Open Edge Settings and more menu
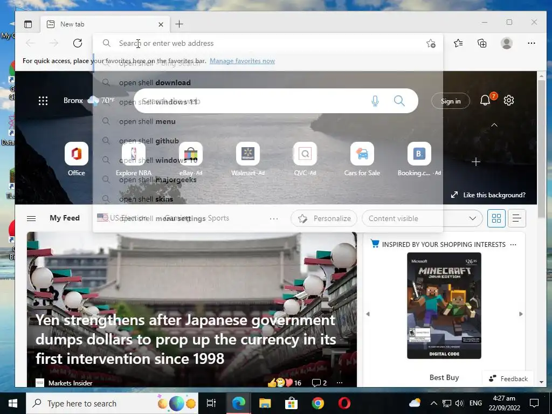The width and height of the screenshot is (552, 414). pos(531,43)
